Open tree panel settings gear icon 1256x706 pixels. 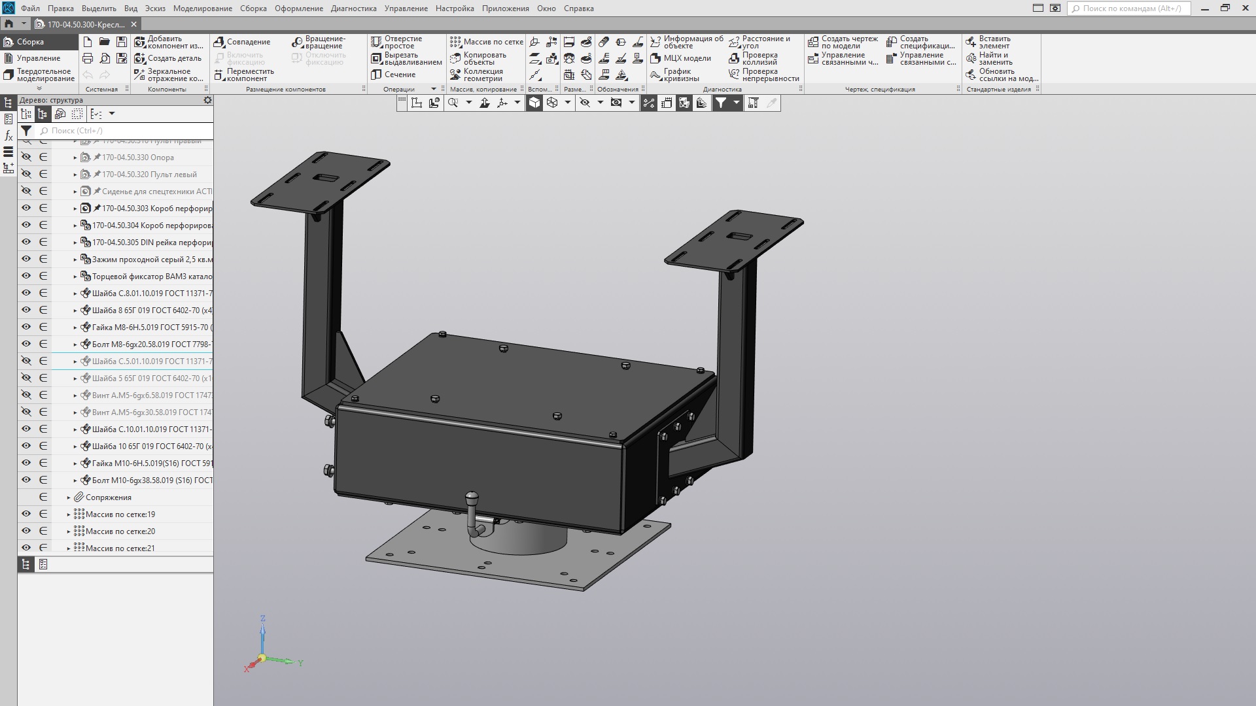click(207, 100)
